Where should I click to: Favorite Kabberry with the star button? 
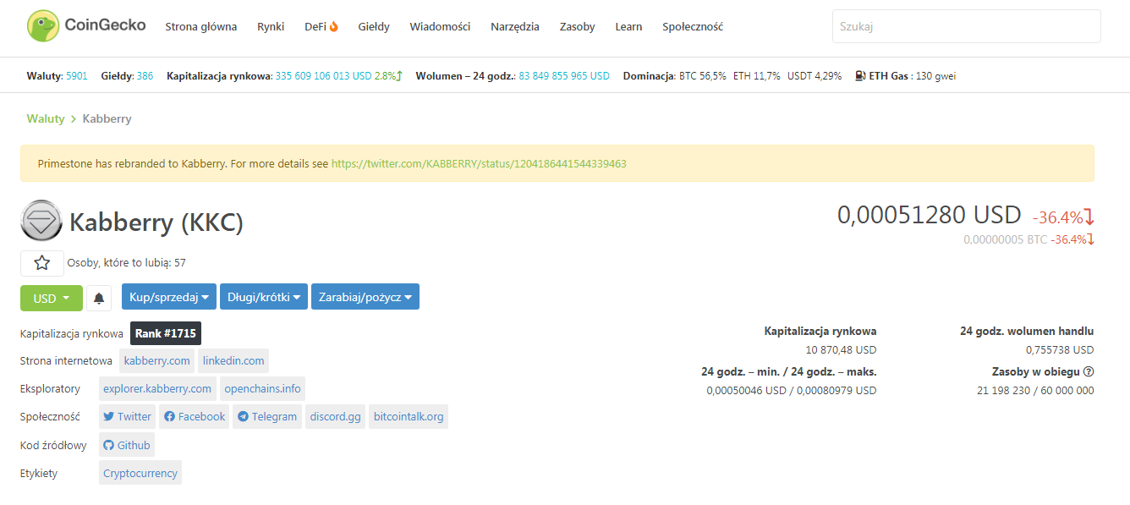point(42,263)
